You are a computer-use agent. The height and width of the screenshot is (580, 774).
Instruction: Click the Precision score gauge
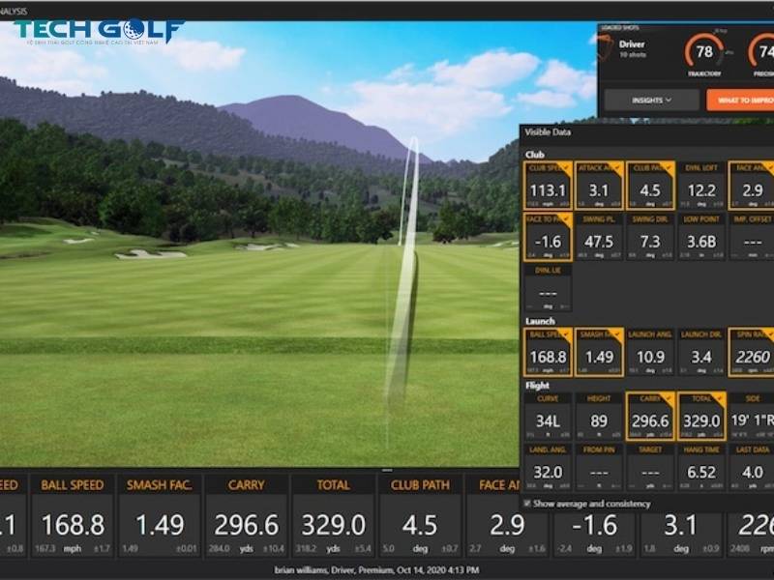point(759,52)
